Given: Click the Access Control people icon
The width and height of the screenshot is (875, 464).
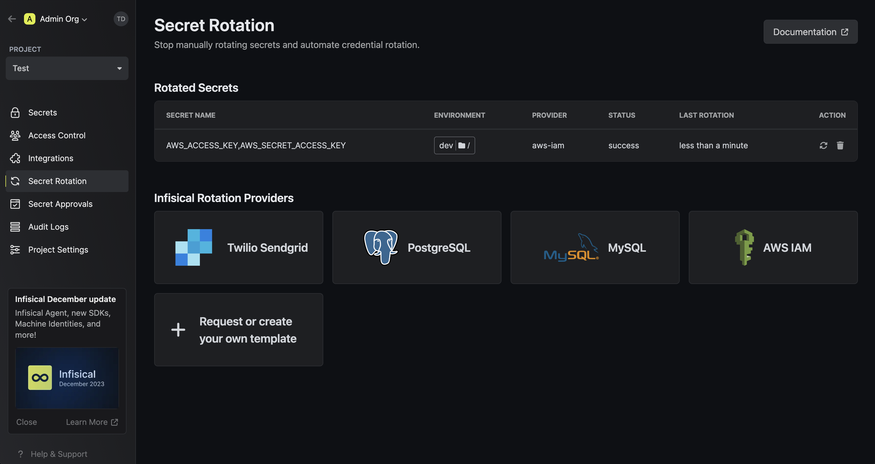Looking at the screenshot, I should tap(15, 135).
